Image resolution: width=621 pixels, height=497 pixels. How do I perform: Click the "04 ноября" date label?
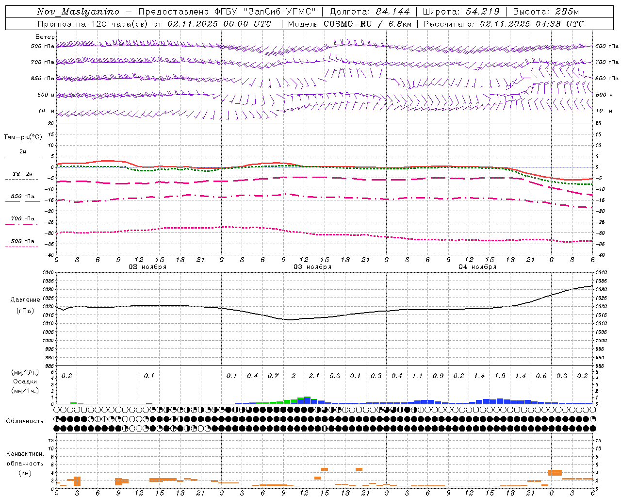477,267
